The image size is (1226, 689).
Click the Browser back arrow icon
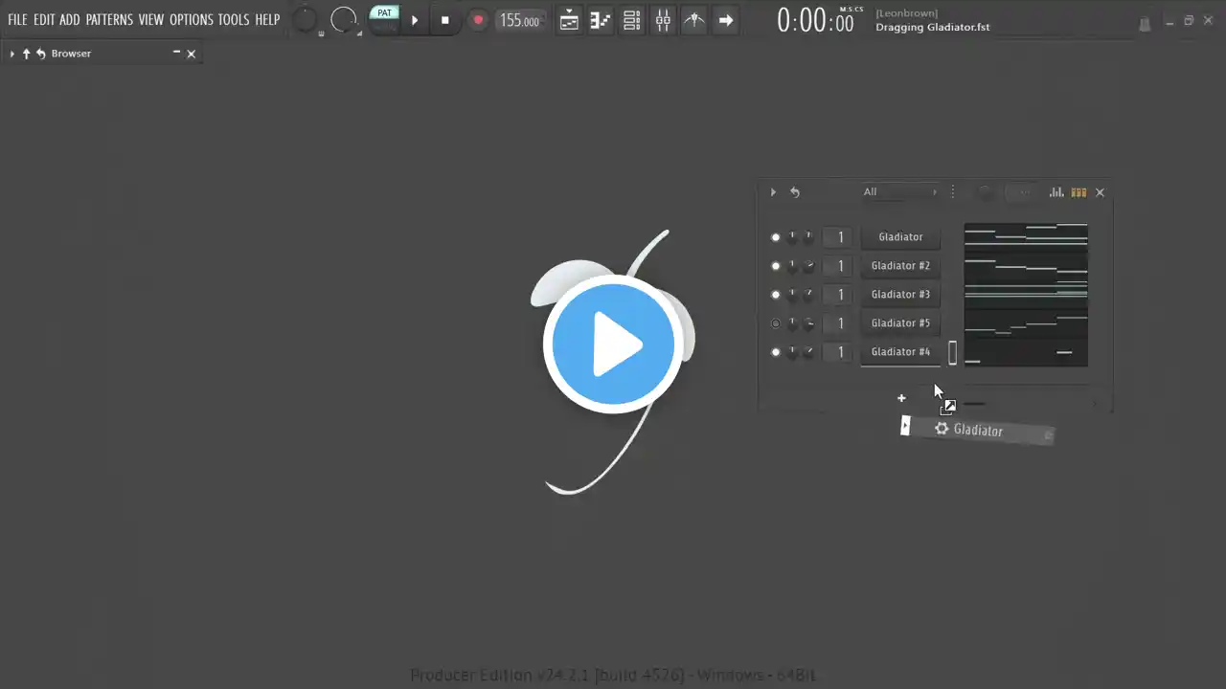(x=41, y=54)
